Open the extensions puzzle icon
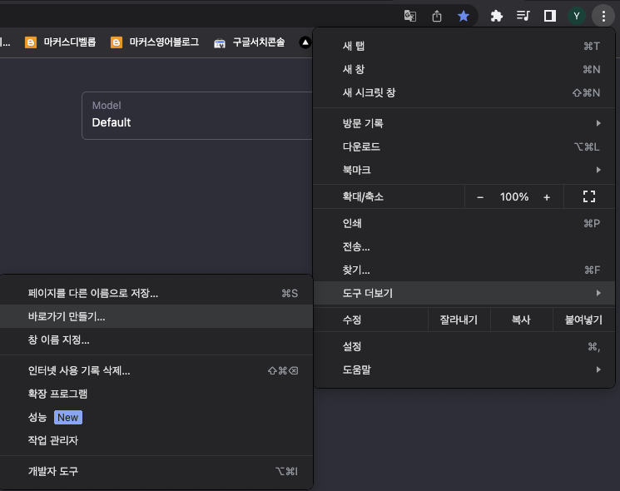This screenshot has width=620, height=491. click(x=496, y=16)
